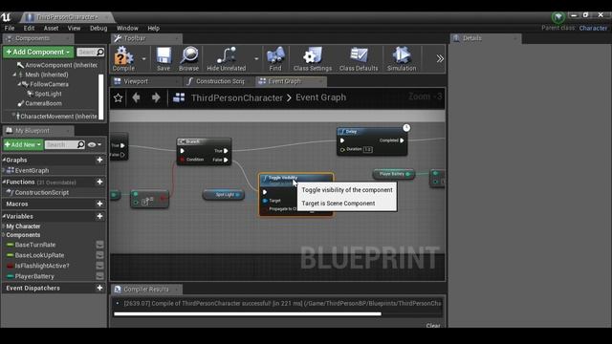
Task: Toggle BaseLookUpRate editable visibility
Action: [x=99, y=255]
